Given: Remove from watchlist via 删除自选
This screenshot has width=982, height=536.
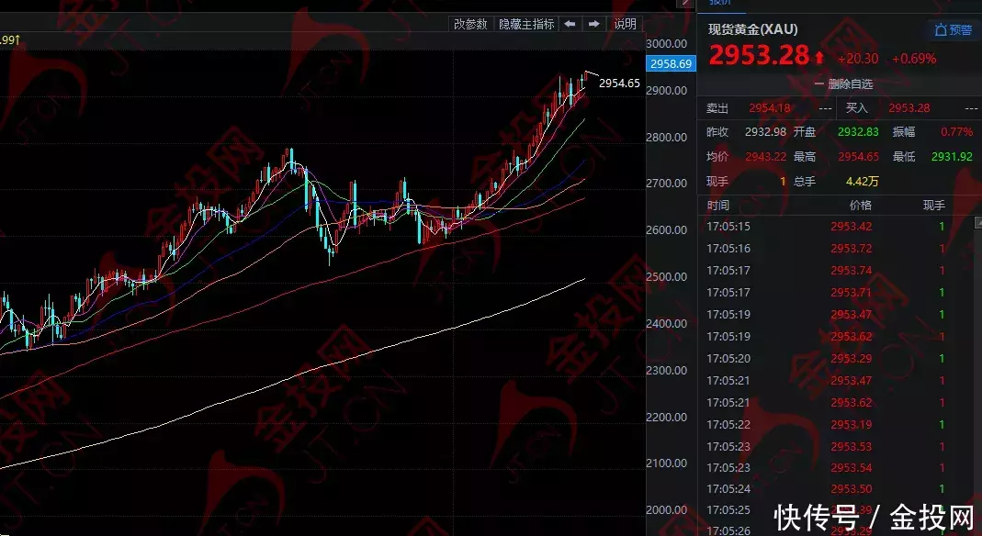Looking at the screenshot, I should coord(843,84).
